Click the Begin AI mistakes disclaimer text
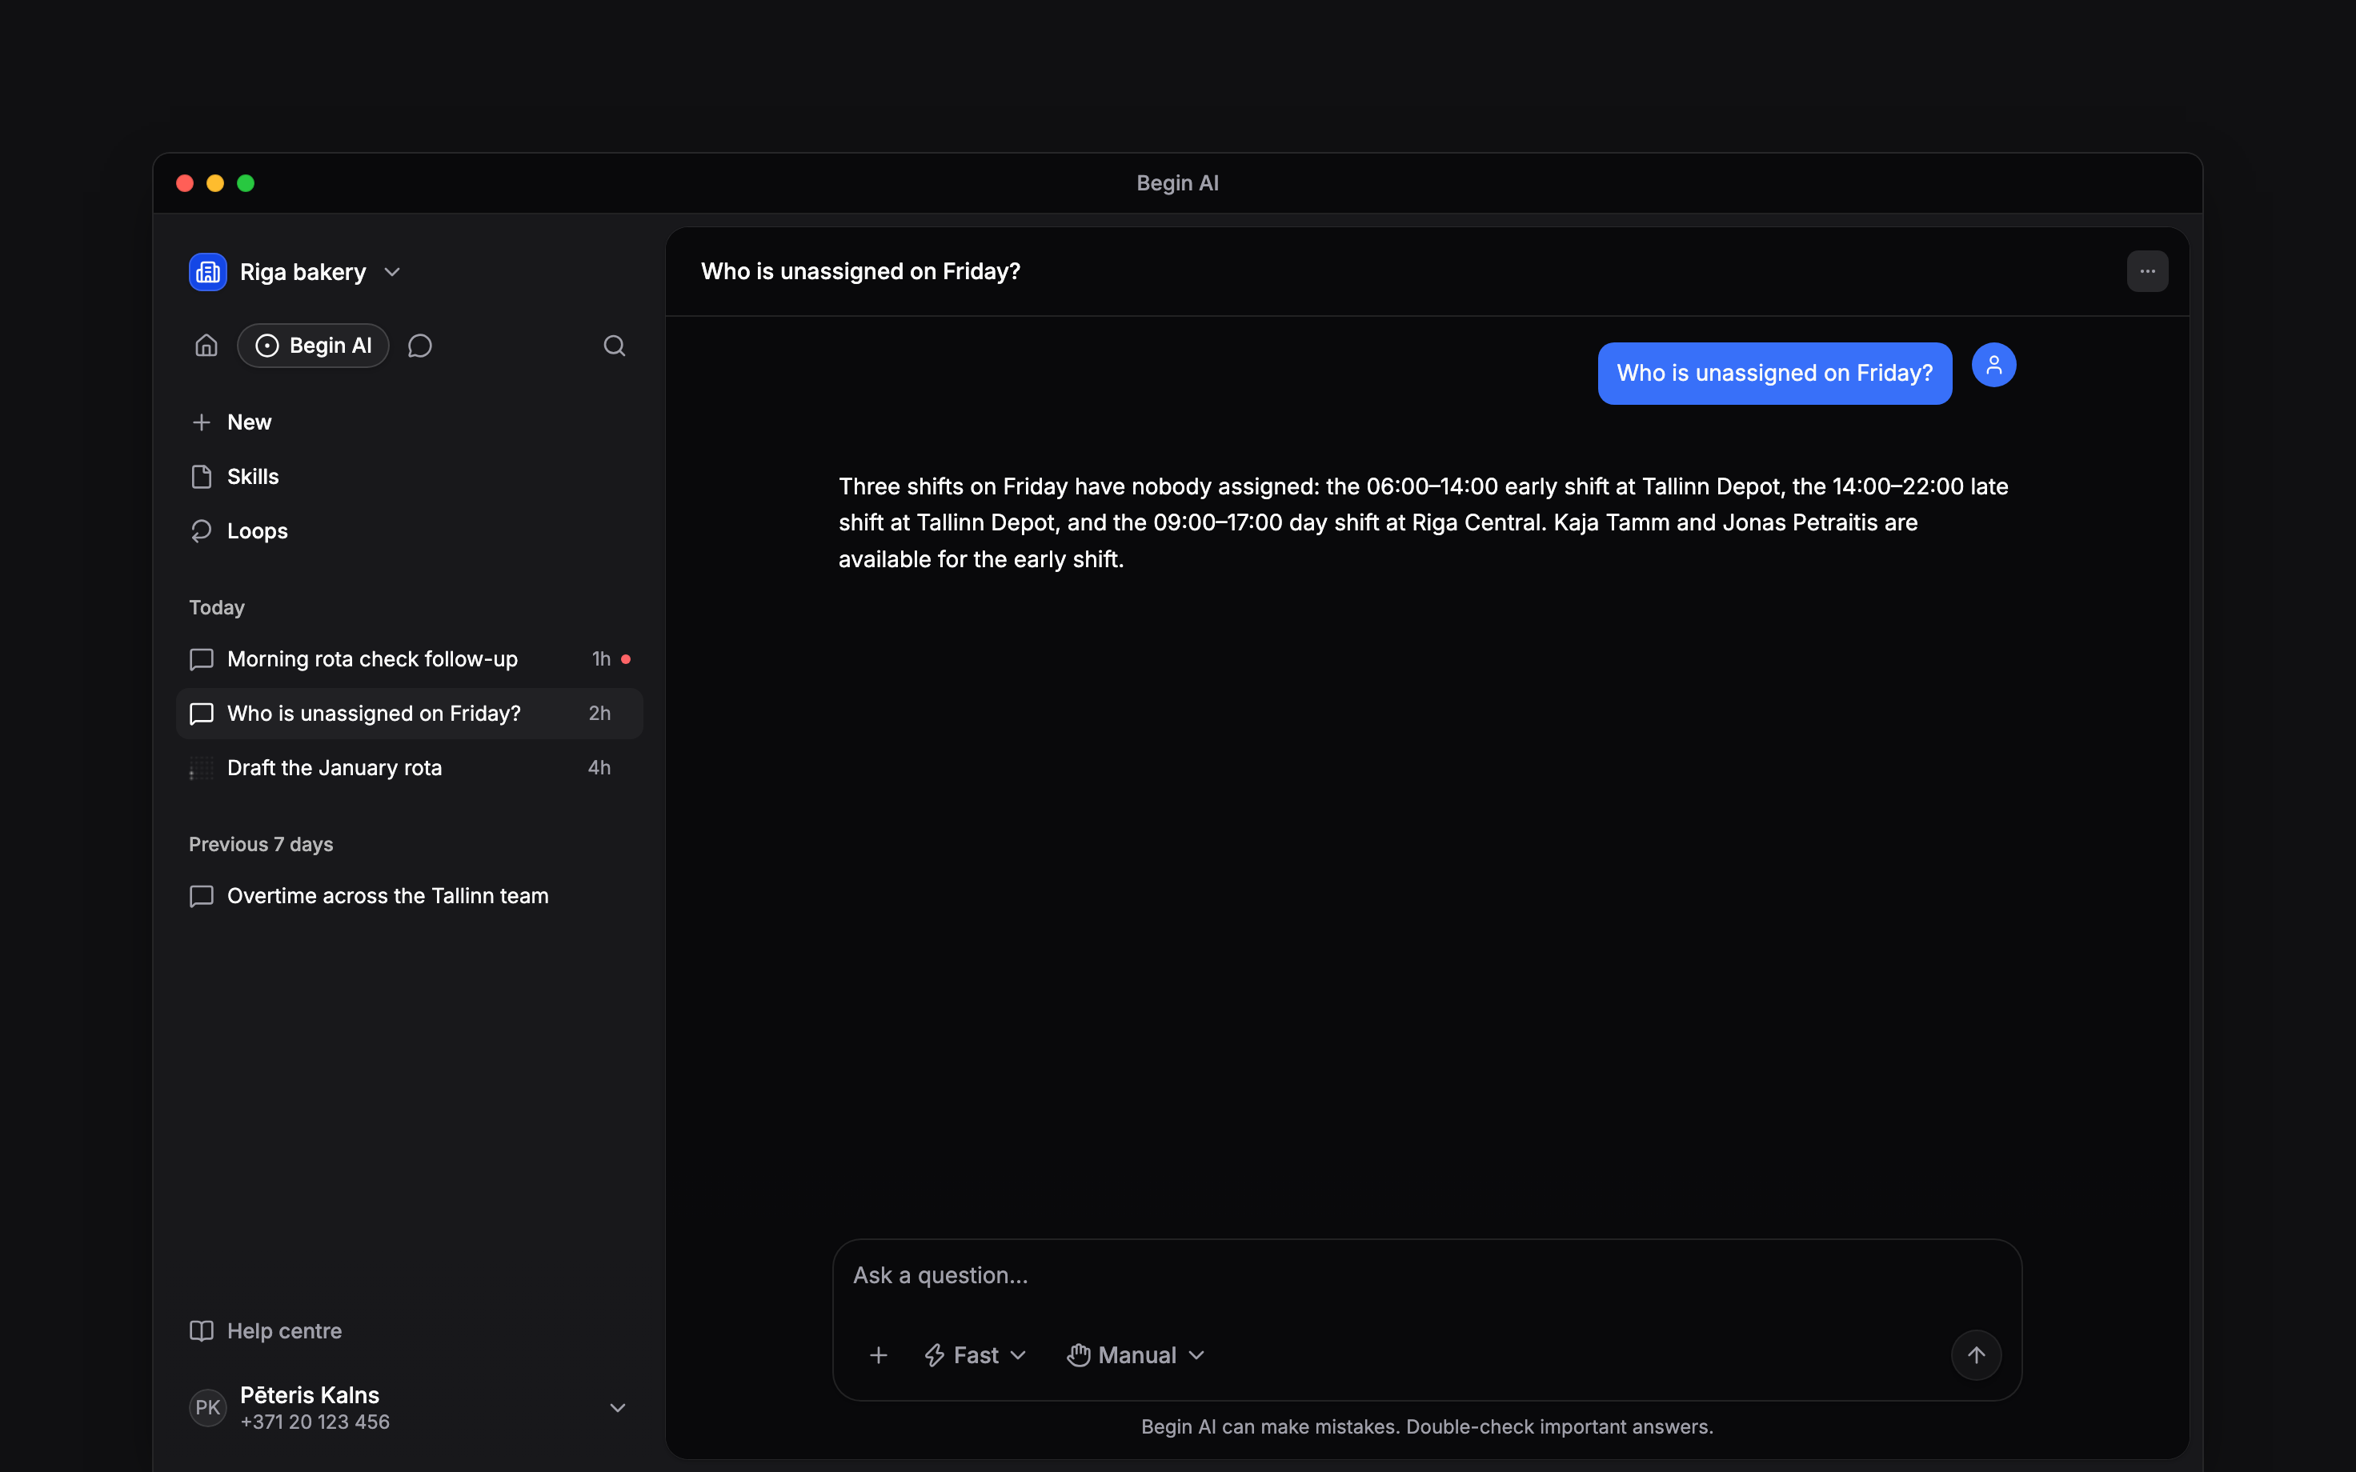This screenshot has width=2356, height=1472. (1426, 1426)
